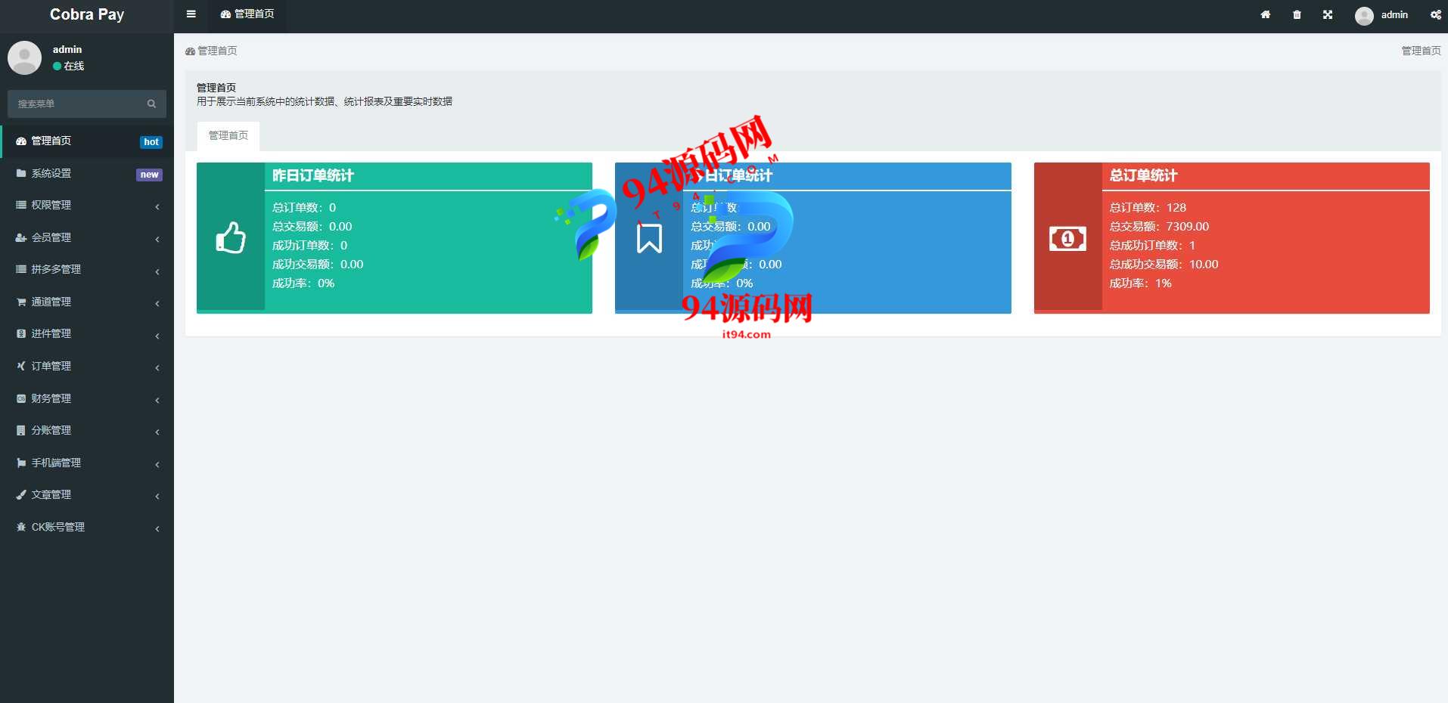This screenshot has height=703, width=1448.
Task: Click the cart icon beside 通道管理
Action: pos(21,302)
